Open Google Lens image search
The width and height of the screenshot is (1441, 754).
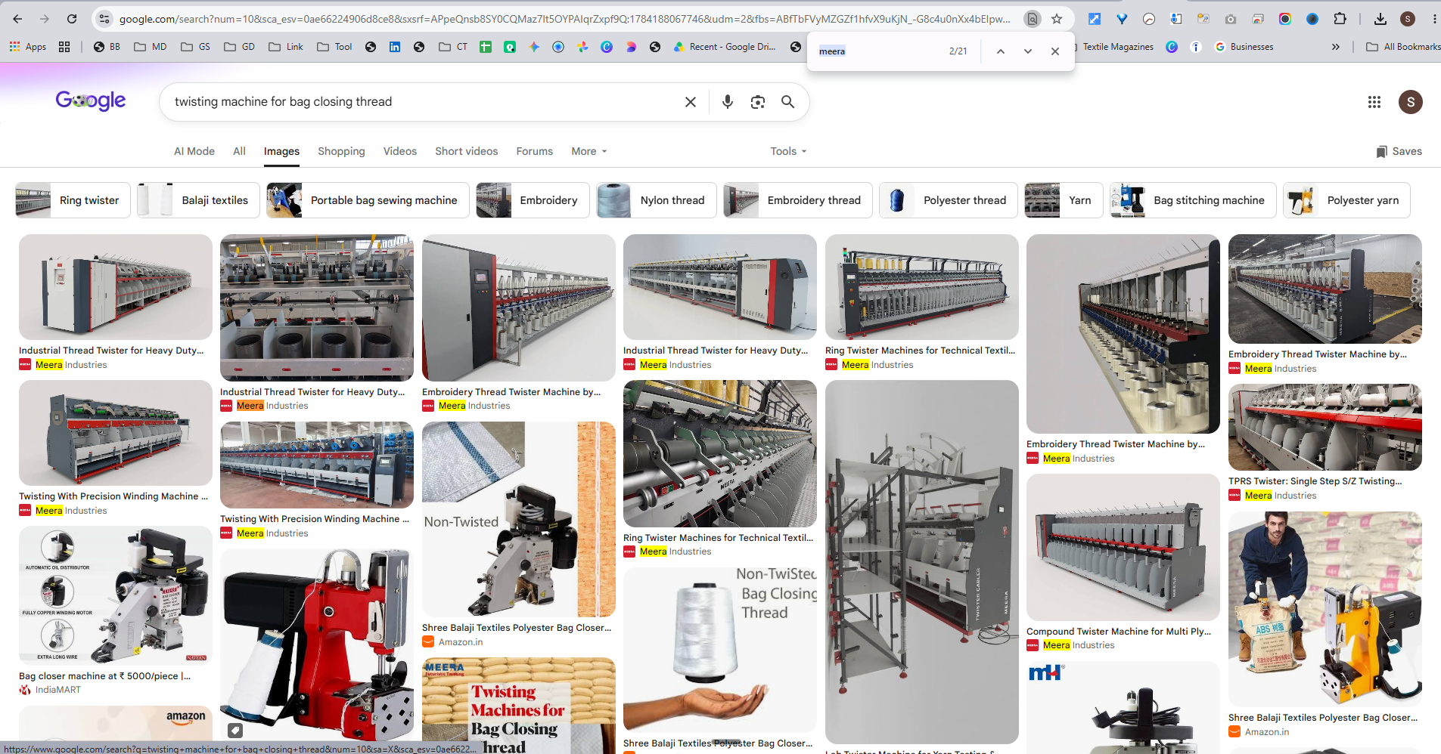[758, 102]
